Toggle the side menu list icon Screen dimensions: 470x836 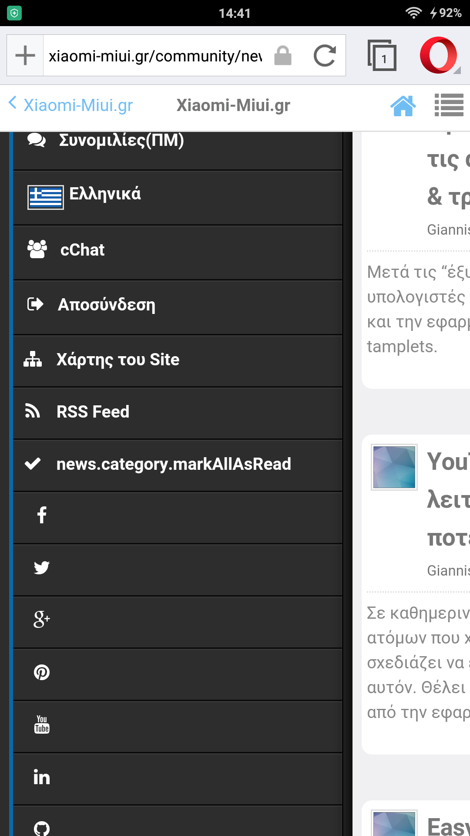coord(449,105)
